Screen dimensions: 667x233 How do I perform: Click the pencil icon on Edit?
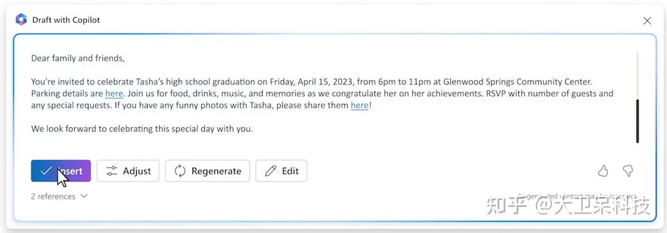(271, 171)
